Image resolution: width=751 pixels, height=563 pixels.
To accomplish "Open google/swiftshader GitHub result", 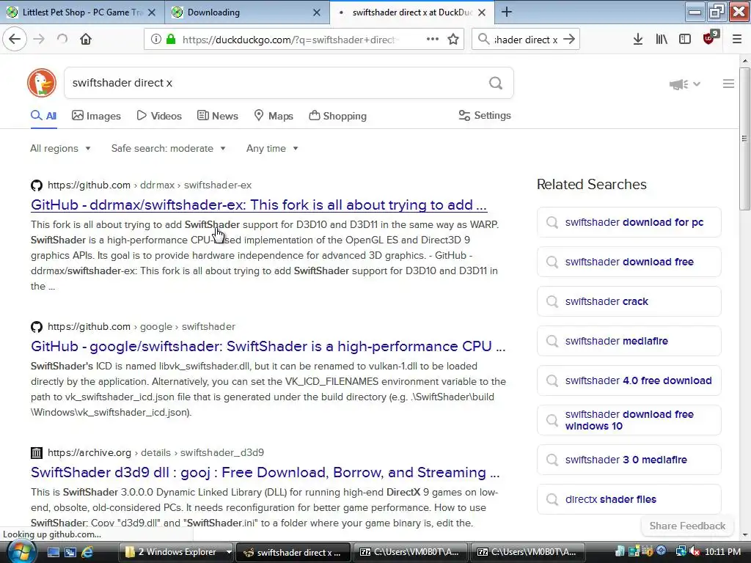I will coord(268,346).
